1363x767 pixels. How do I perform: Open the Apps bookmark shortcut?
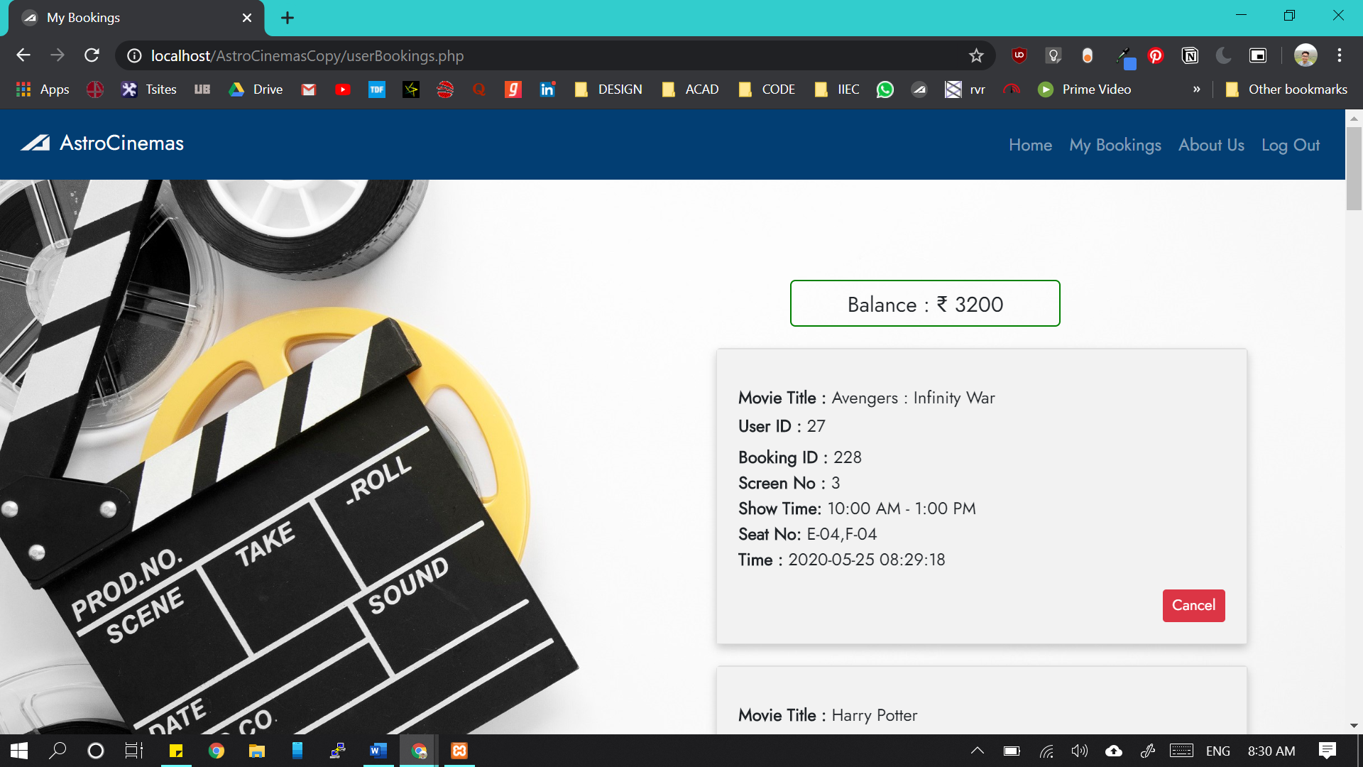(x=43, y=89)
